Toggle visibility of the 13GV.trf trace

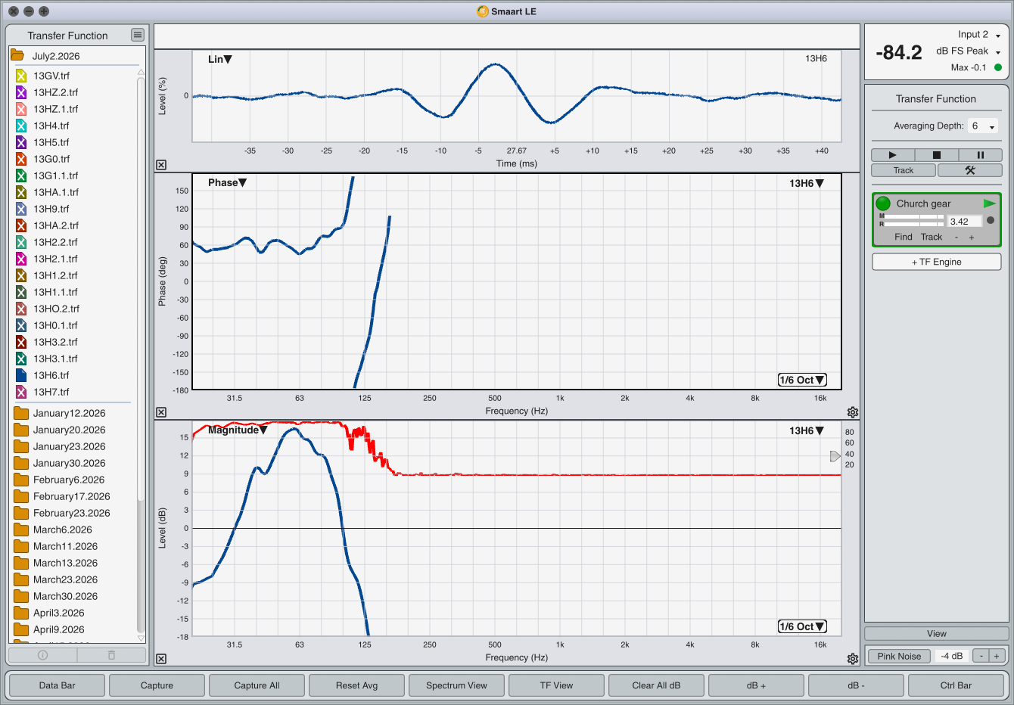point(21,76)
